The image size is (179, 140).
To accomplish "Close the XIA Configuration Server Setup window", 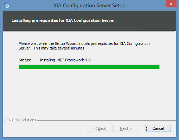I will coord(171,4).
